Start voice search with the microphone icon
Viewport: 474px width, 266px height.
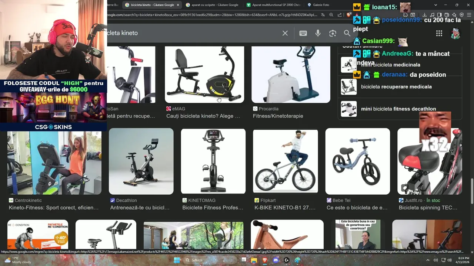click(318, 33)
